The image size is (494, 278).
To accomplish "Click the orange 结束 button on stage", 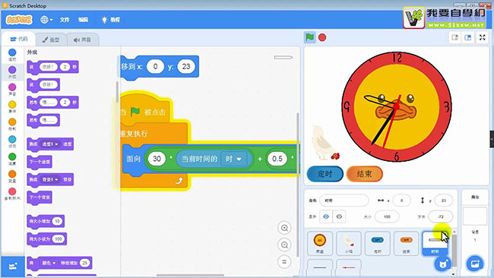I will point(364,174).
